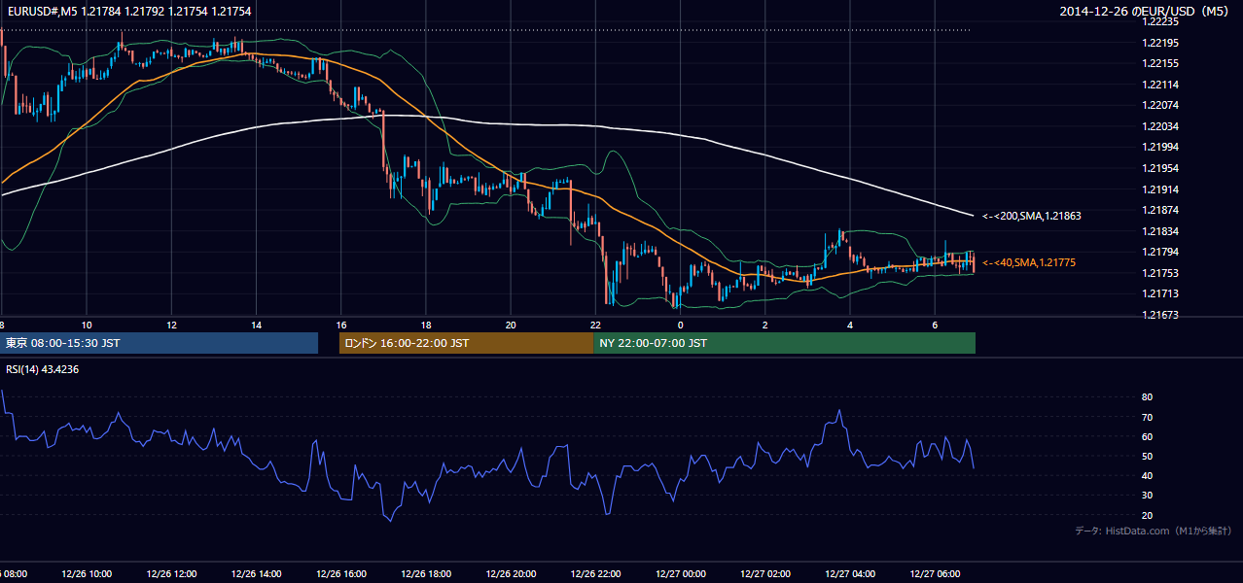
Task: Click price axis value 1.21753
Action: [1158, 273]
